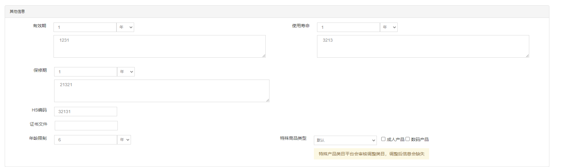Open the 使用寿命 year unit dropdown
This screenshot has width=567, height=167.
point(389,27)
